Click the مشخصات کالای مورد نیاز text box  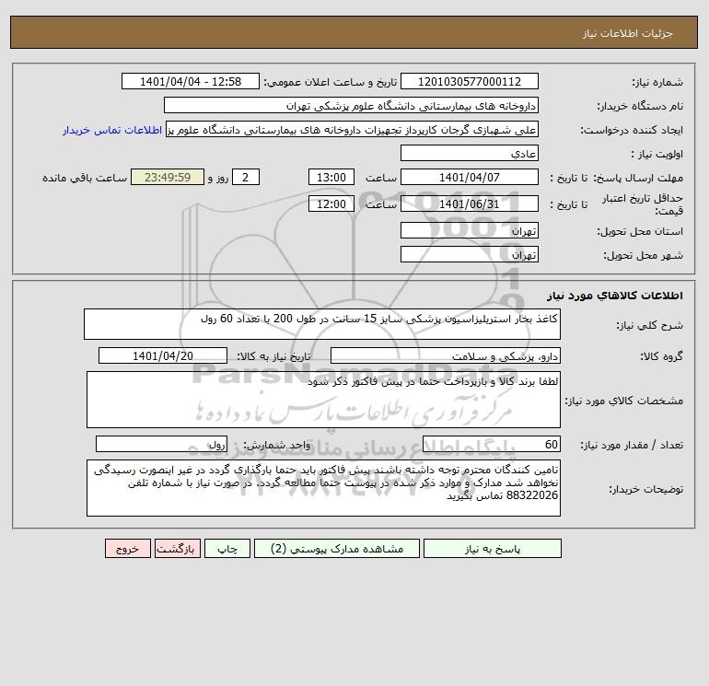(323, 400)
